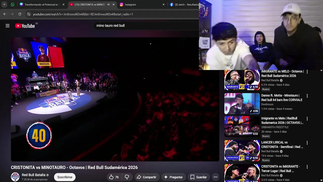Viewport: 323px width, 182px height.
Task: Open the tab search dropdown arrow
Action: click(x=4, y=5)
